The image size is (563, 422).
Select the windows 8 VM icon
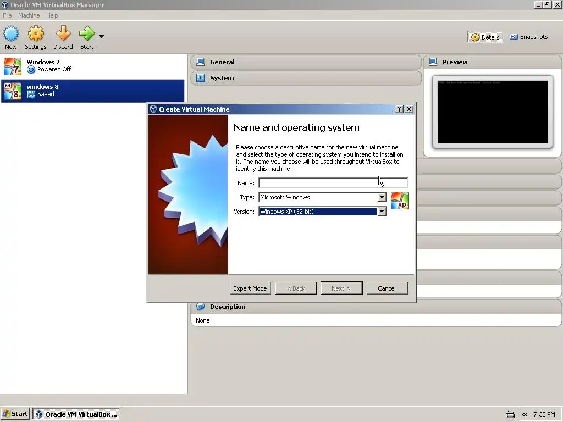[13, 91]
